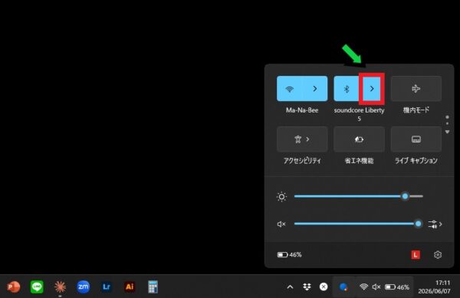Image resolution: width=460 pixels, height=298 pixels.
Task: Open battery settings showing 46% in panel
Action: click(x=290, y=254)
